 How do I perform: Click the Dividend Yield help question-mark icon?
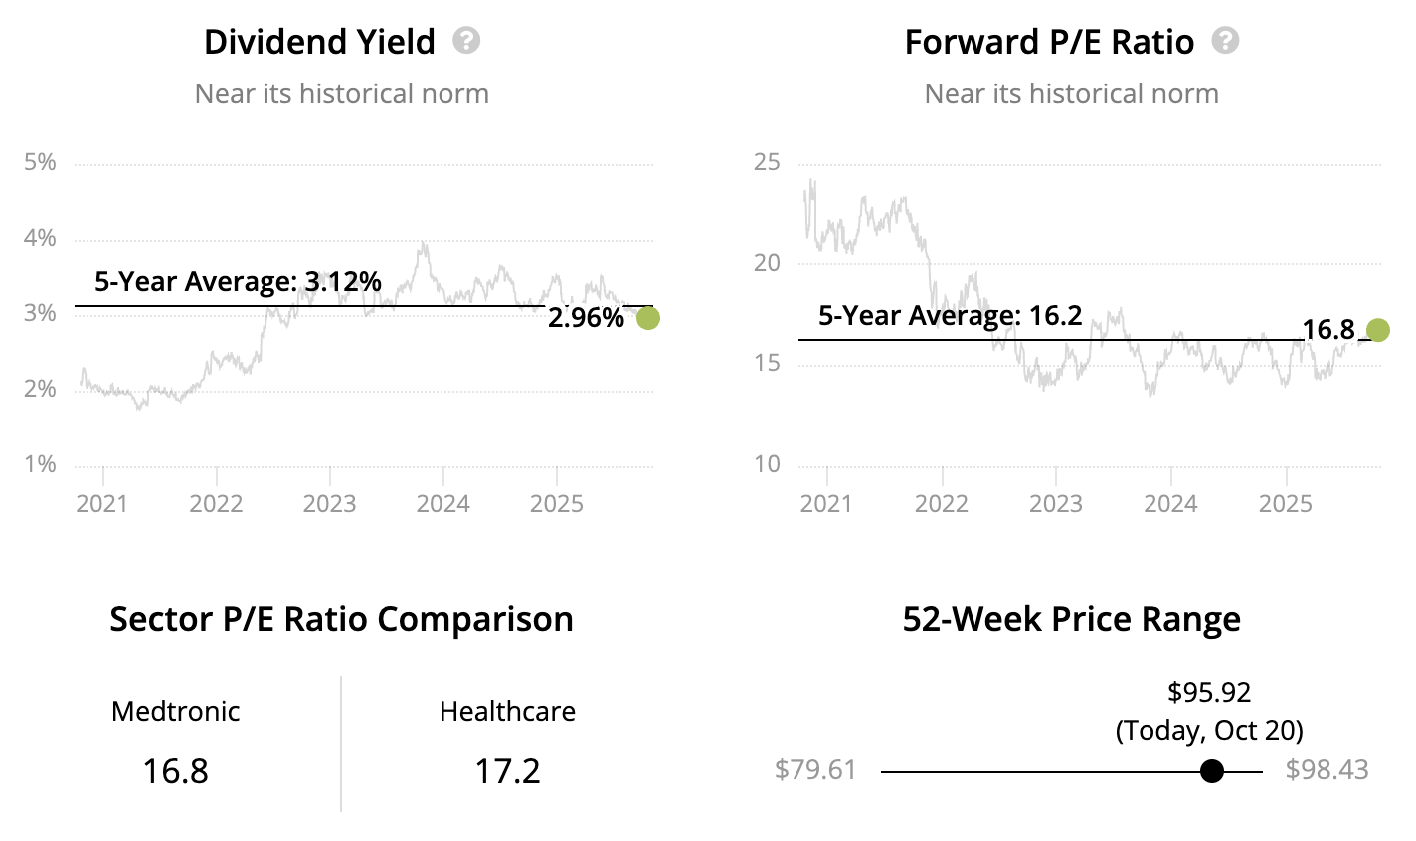point(466,41)
